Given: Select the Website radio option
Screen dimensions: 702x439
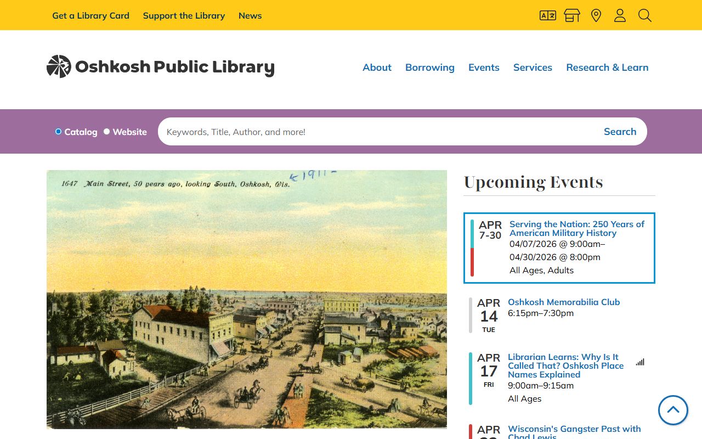Looking at the screenshot, I should click(x=107, y=132).
